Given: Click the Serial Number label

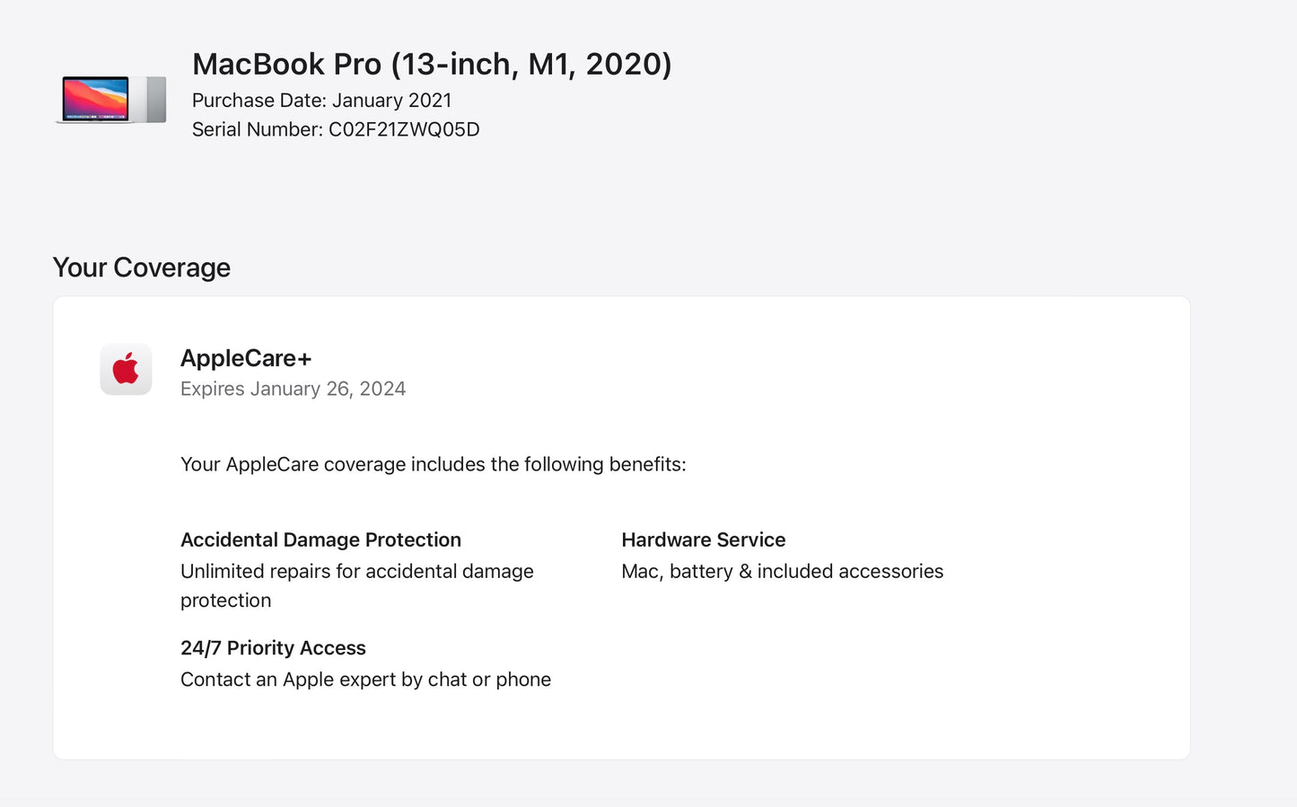Looking at the screenshot, I should pos(257,129).
